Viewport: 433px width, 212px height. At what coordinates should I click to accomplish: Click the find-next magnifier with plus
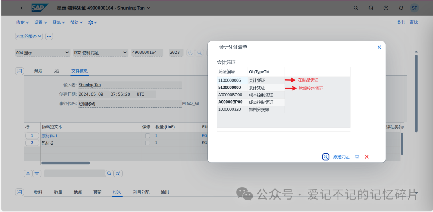[118, 173]
